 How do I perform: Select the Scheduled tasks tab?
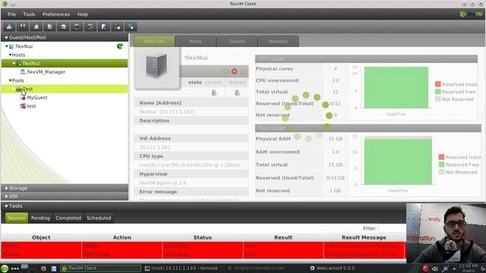(x=99, y=218)
